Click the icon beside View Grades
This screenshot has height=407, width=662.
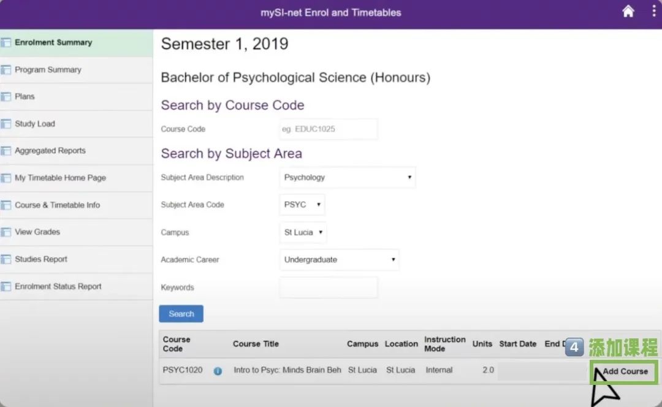(6, 232)
